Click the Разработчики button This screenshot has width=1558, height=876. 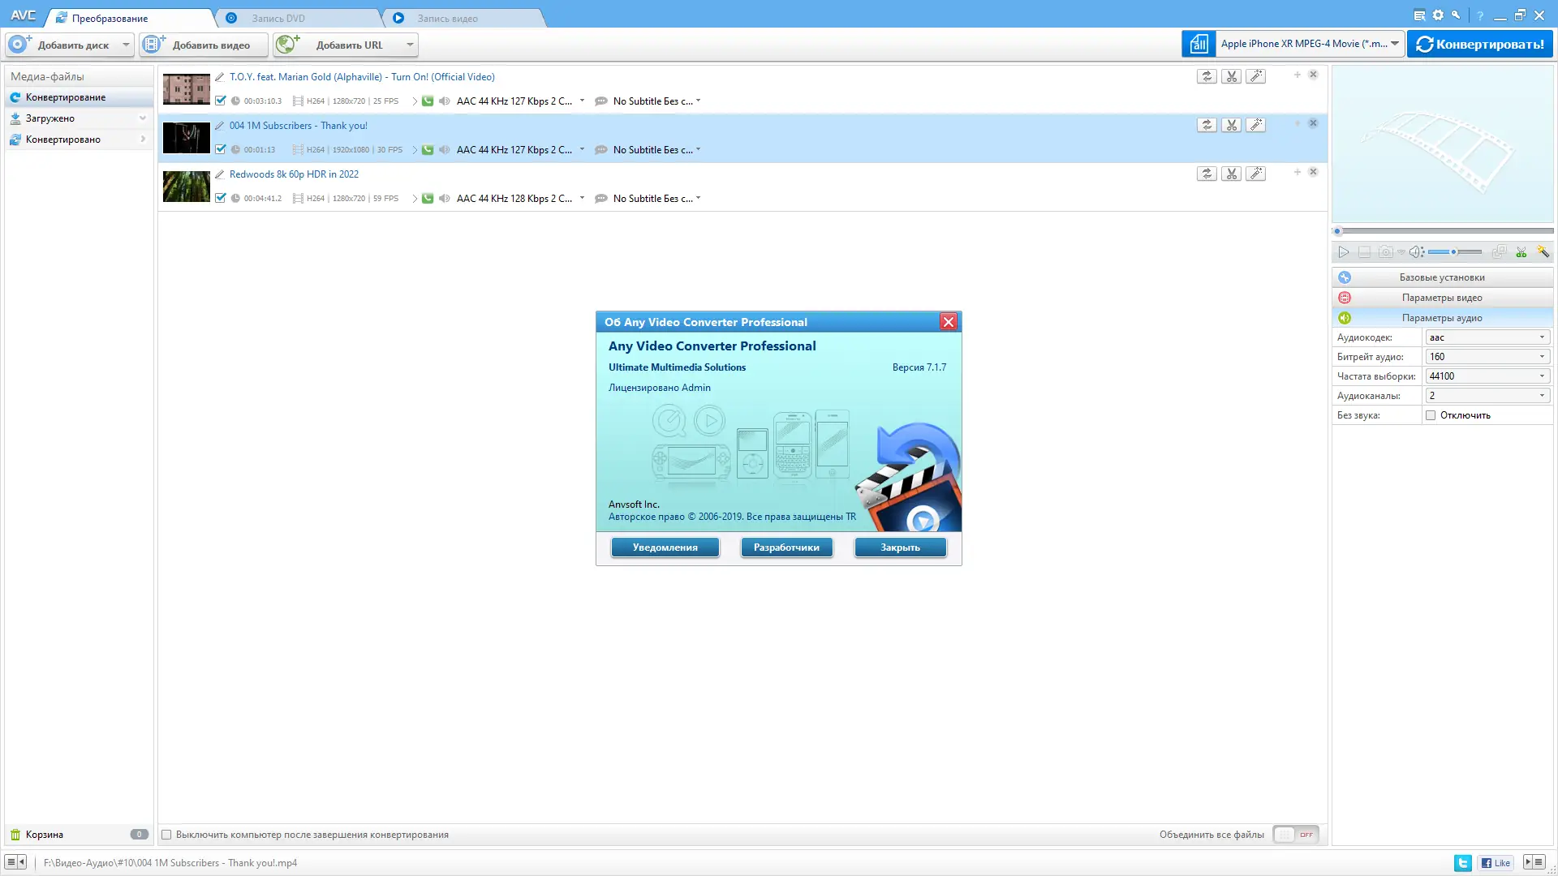coord(786,547)
